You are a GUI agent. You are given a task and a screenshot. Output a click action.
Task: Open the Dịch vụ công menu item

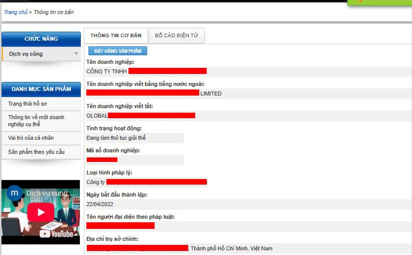click(x=26, y=54)
